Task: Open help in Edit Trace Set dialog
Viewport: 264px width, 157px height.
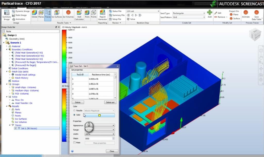Action: pos(72,151)
